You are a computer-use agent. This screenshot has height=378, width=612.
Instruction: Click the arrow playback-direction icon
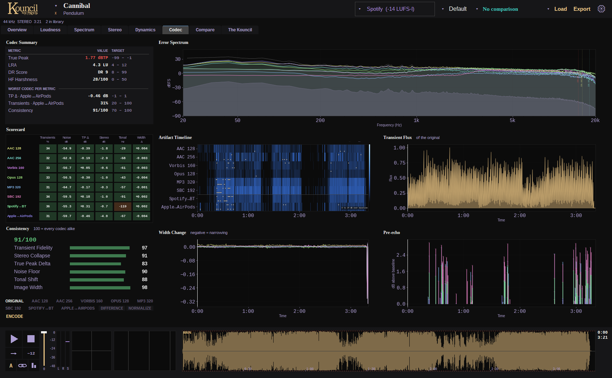14,353
